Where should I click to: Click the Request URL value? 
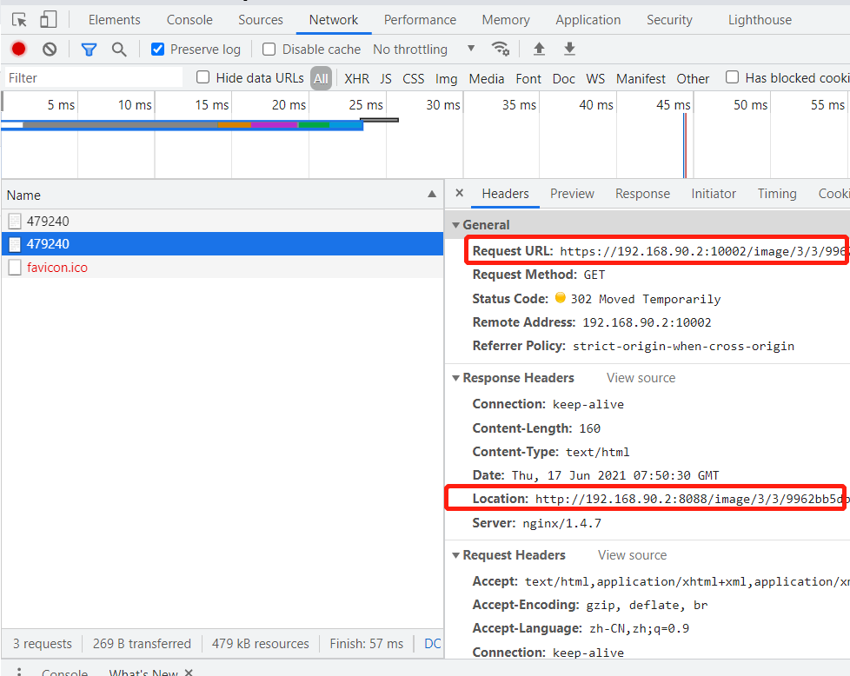click(703, 251)
